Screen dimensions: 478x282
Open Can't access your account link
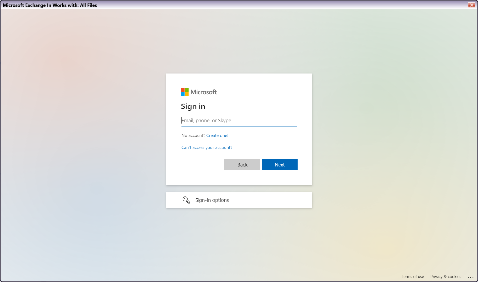[207, 148]
